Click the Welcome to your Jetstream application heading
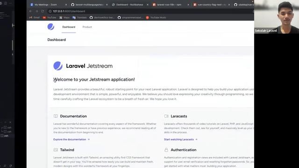 click(94, 79)
